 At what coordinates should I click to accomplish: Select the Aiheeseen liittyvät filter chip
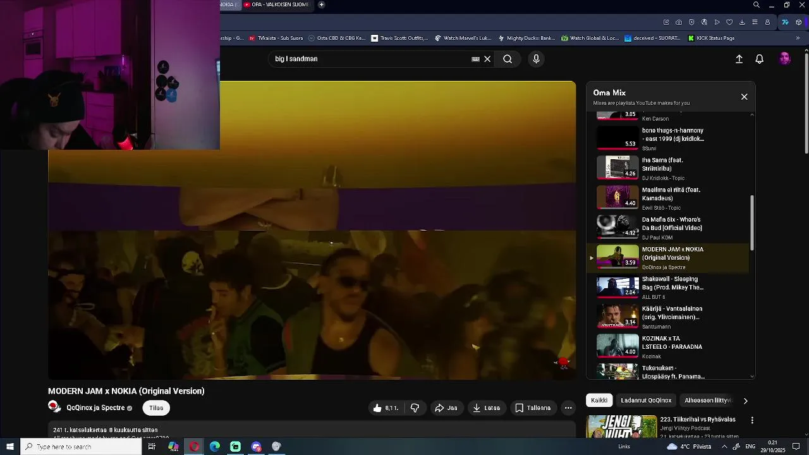tap(708, 400)
